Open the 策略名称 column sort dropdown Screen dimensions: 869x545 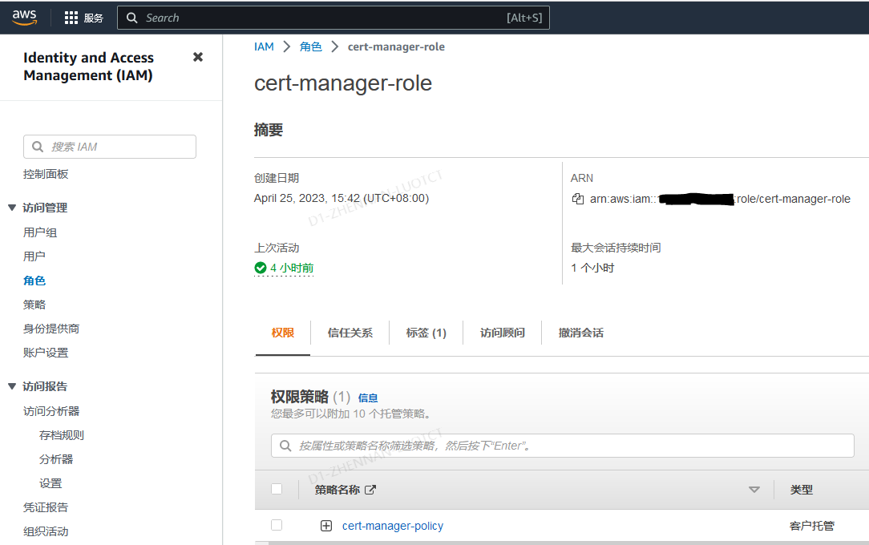[754, 489]
